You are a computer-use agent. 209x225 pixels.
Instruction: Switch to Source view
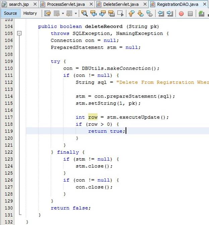click(10, 13)
